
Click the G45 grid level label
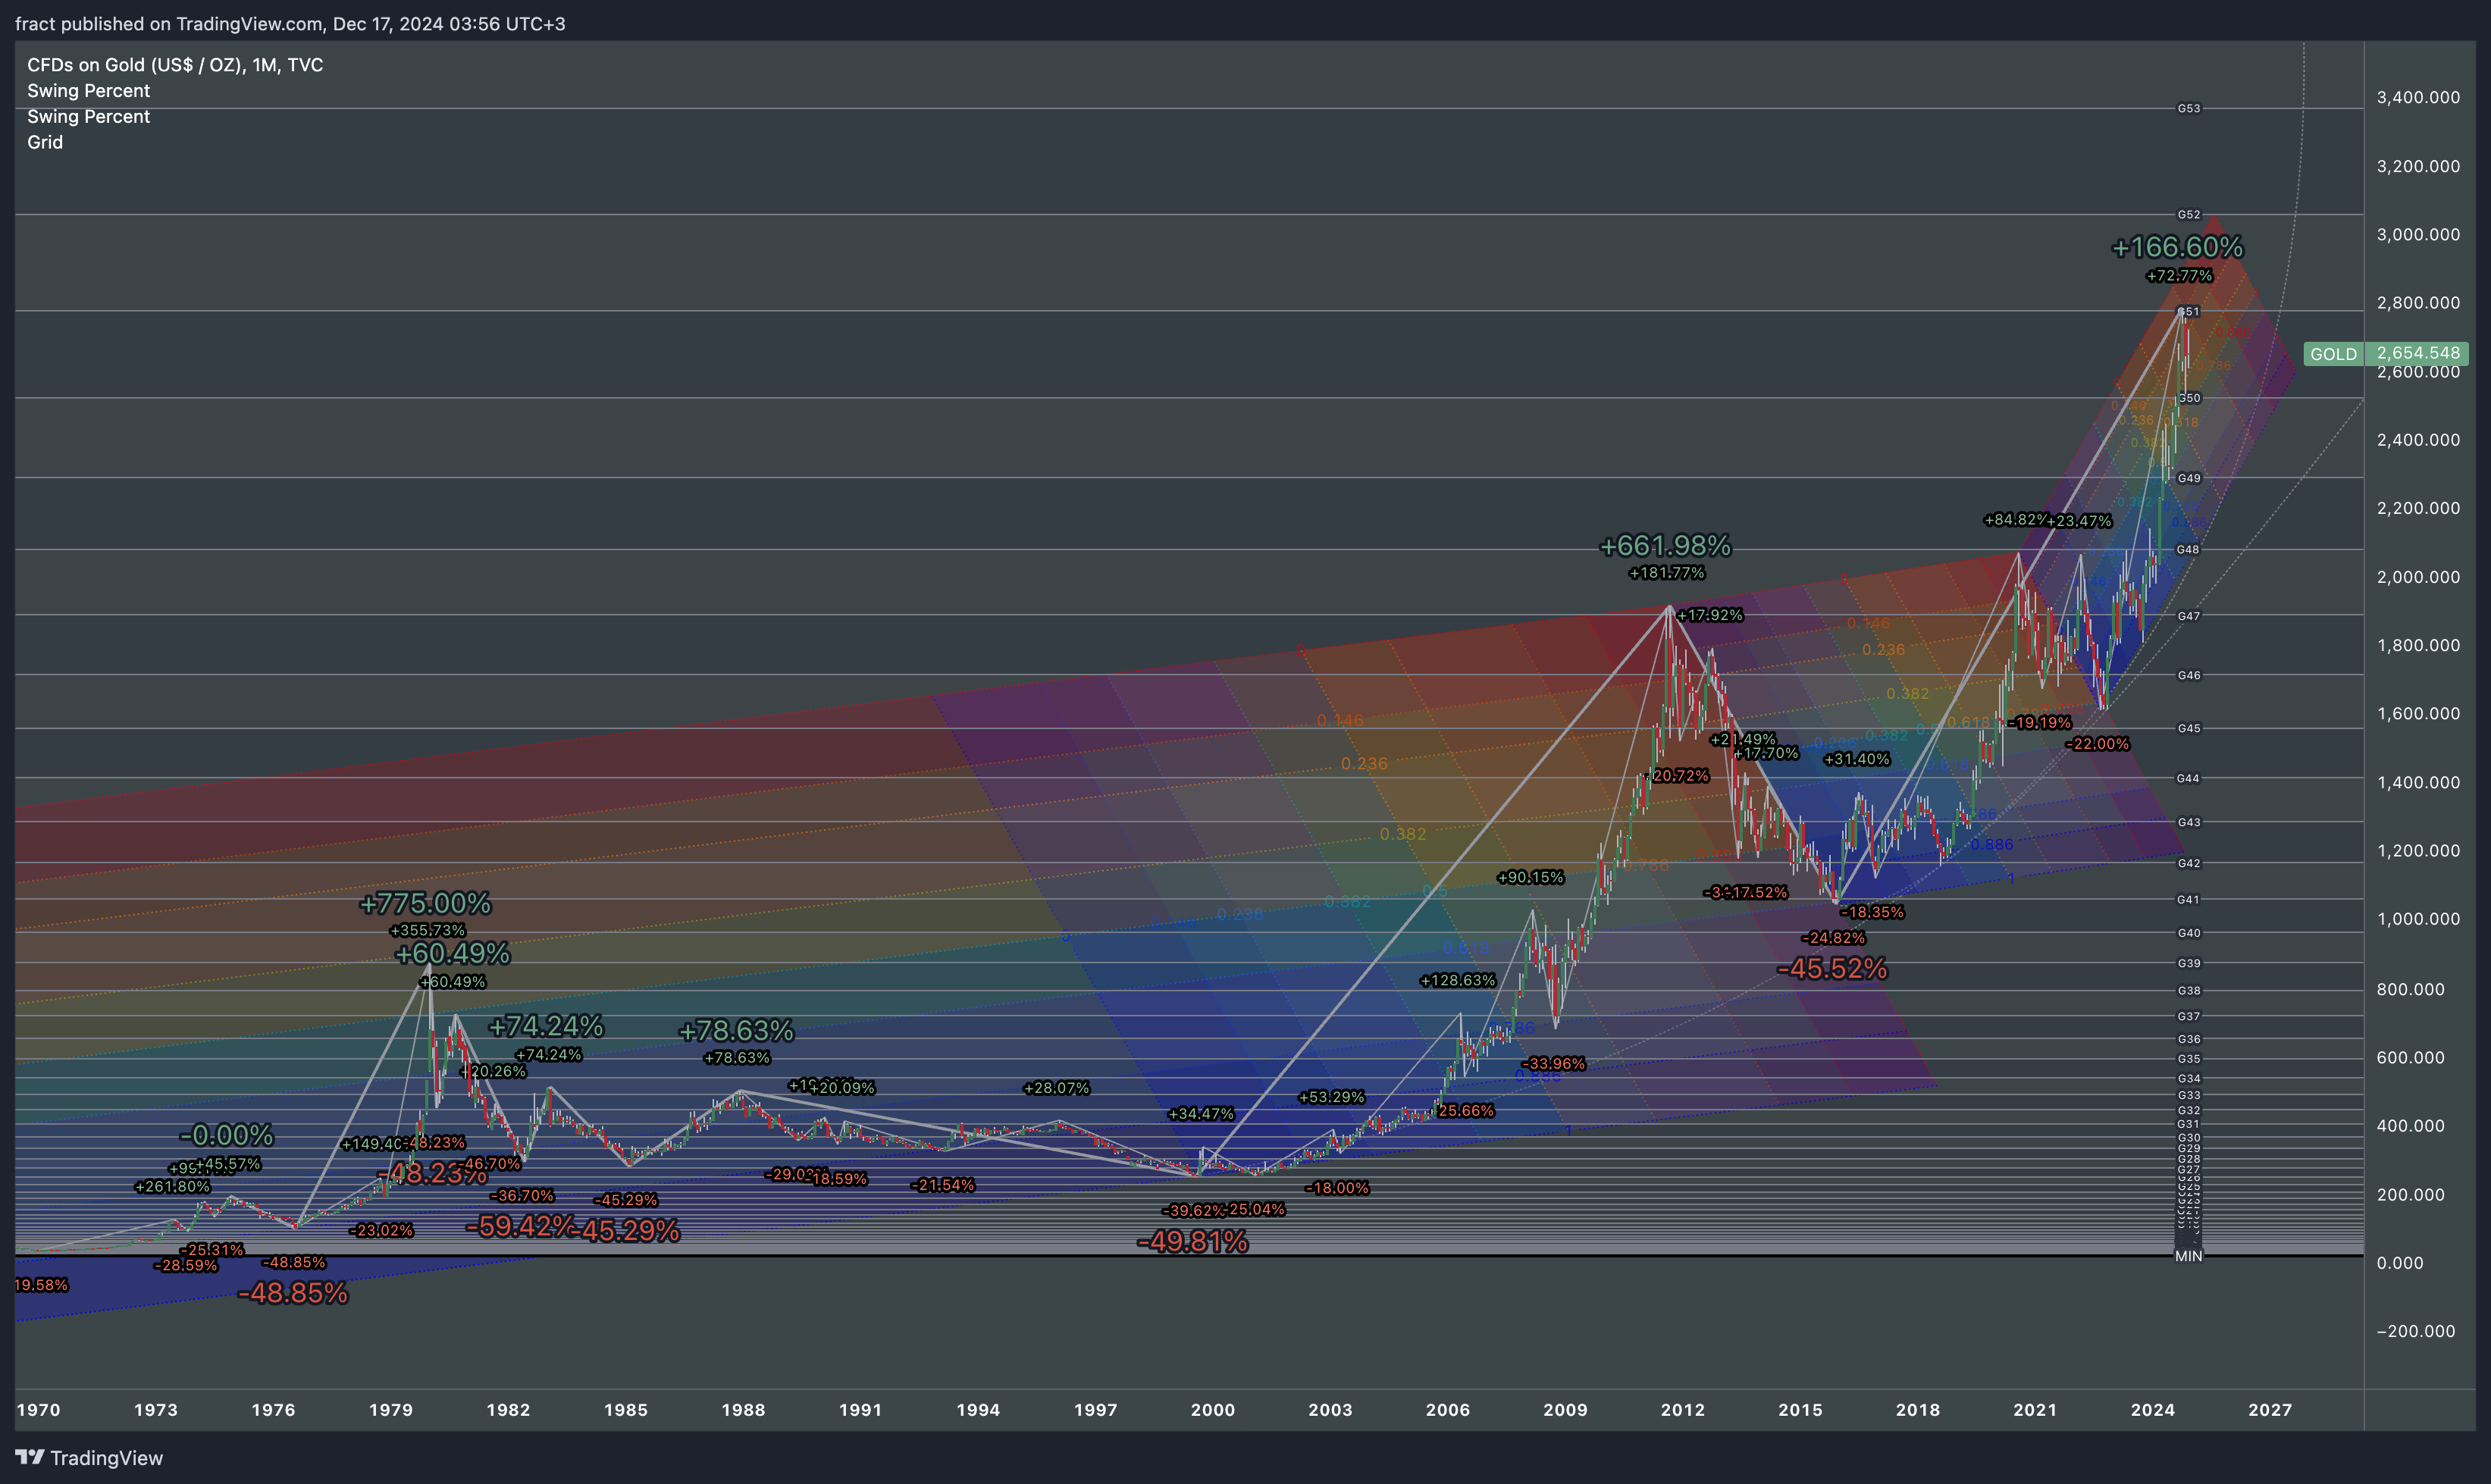coord(2189,728)
